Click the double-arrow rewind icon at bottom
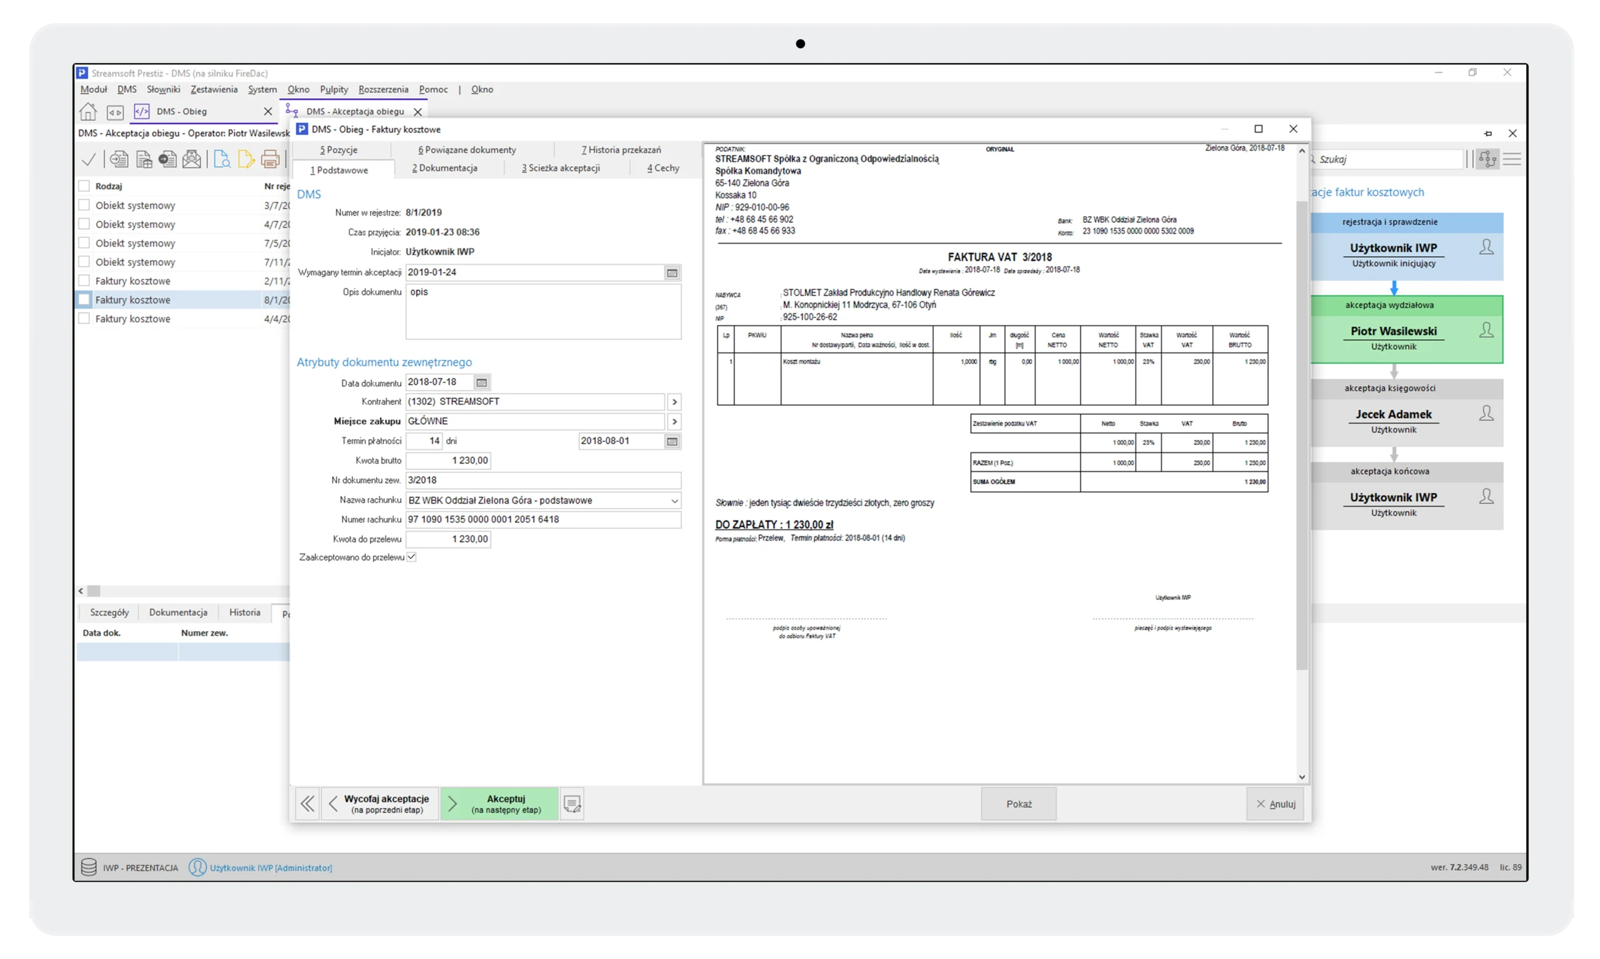Screen dimensions: 1600x959 [307, 804]
